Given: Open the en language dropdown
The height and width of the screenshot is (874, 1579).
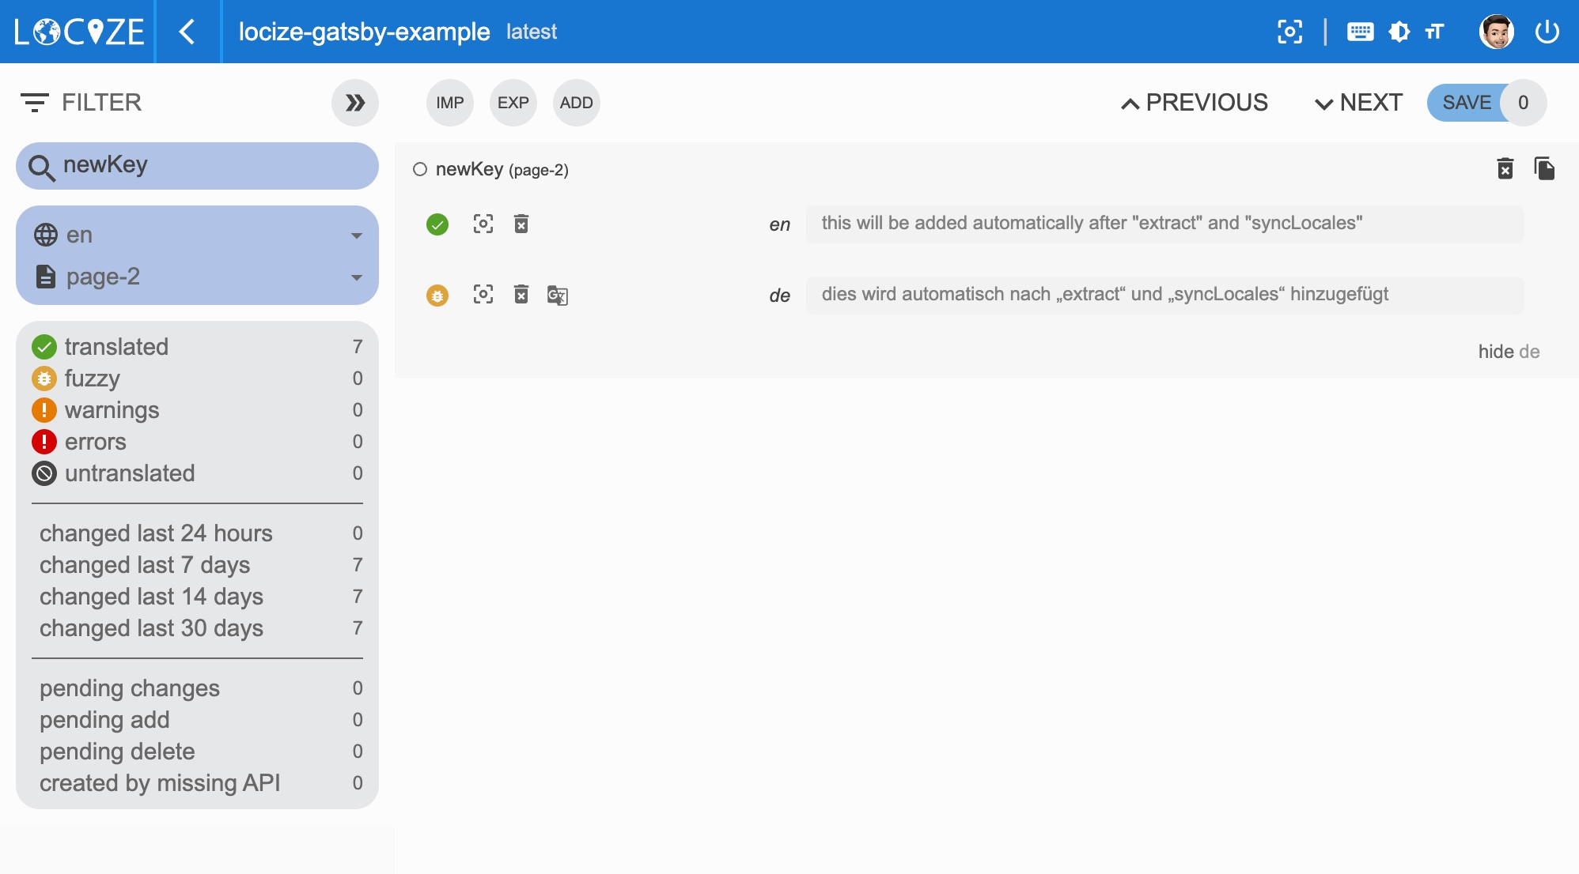Looking at the screenshot, I should 197,235.
